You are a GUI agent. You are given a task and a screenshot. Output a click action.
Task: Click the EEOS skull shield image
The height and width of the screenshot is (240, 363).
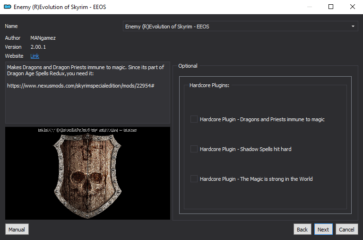click(87, 173)
